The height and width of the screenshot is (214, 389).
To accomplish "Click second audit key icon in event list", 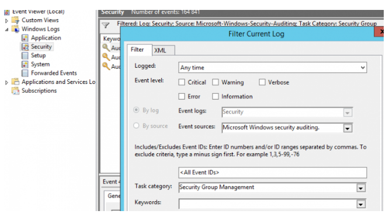I will (106, 57).
